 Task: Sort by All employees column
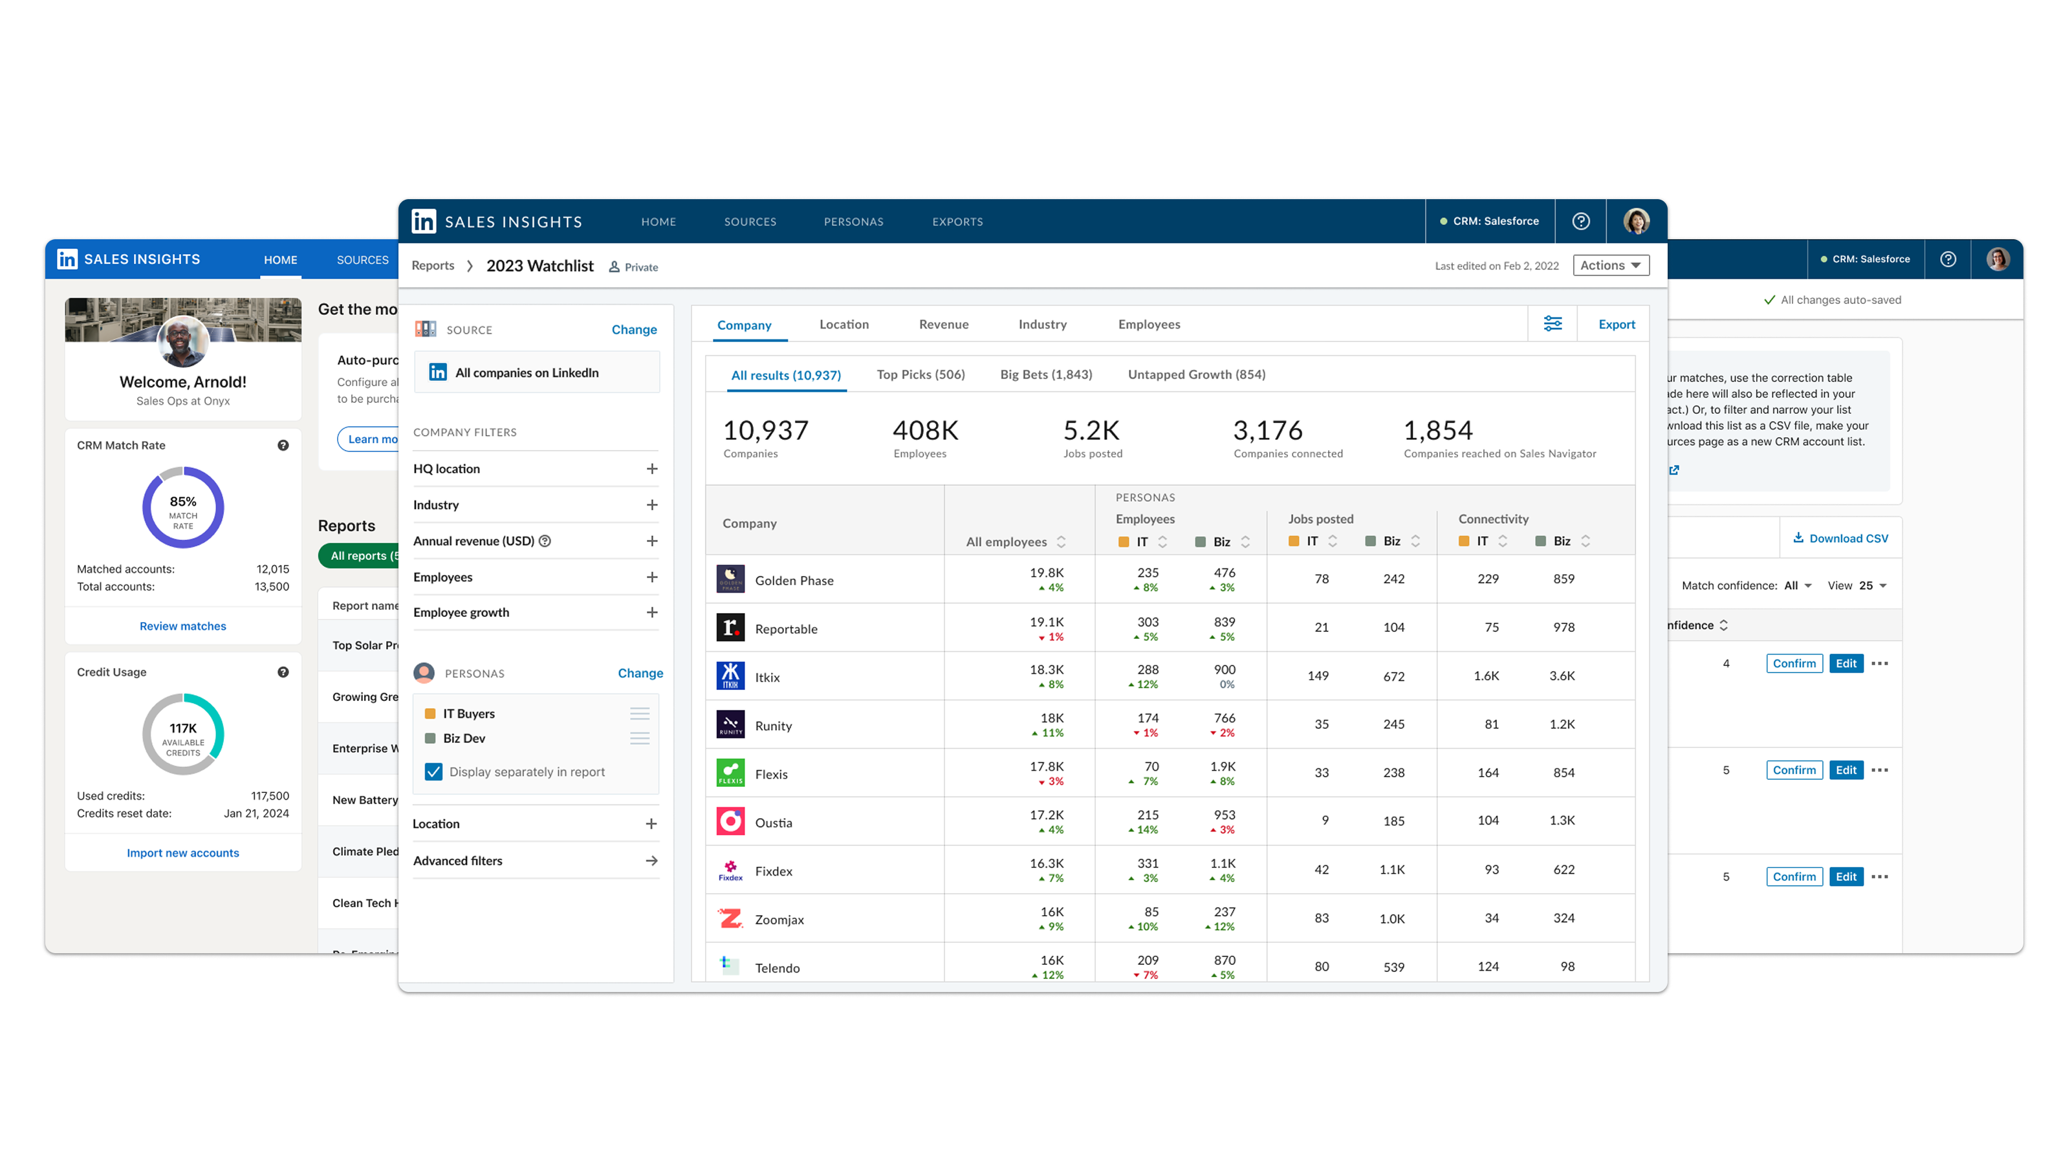click(x=1061, y=543)
